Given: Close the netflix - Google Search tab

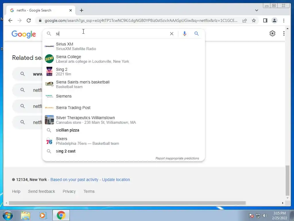Looking at the screenshot, I should point(71,10).
